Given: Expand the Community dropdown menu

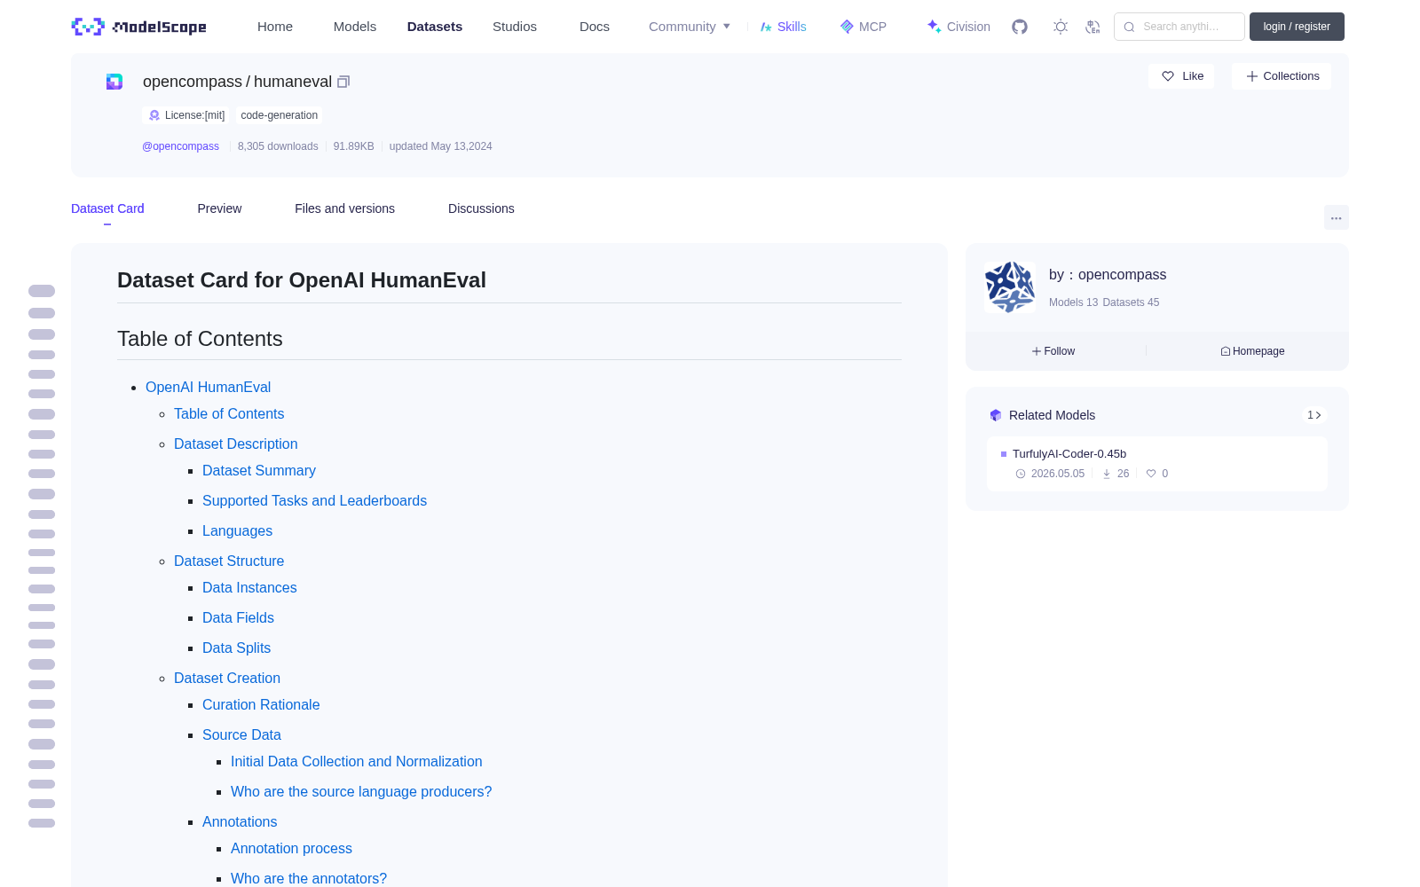Looking at the screenshot, I should (x=690, y=27).
